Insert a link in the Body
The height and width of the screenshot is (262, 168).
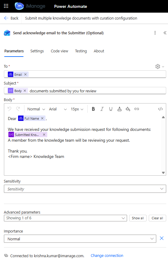[137, 109]
